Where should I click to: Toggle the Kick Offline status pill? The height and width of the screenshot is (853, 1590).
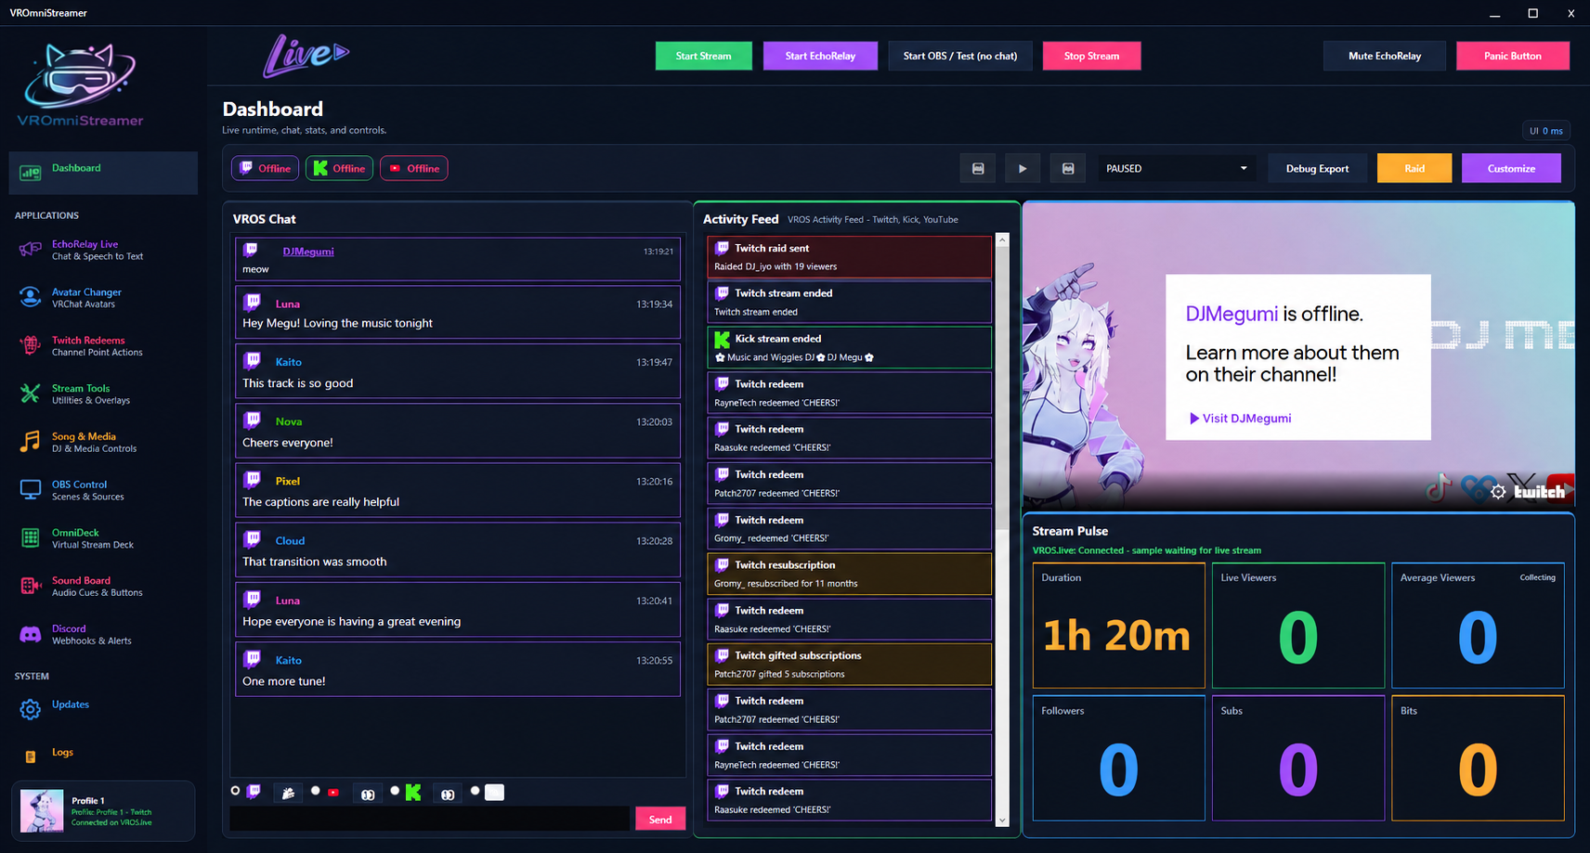[339, 168]
